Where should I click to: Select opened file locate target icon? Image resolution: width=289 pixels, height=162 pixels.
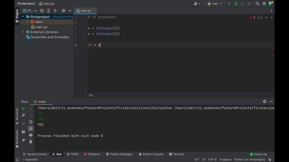(42, 11)
